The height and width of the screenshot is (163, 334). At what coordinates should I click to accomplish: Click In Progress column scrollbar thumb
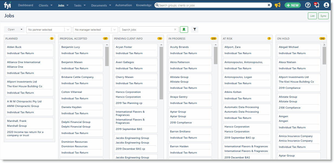[x=216, y=56]
